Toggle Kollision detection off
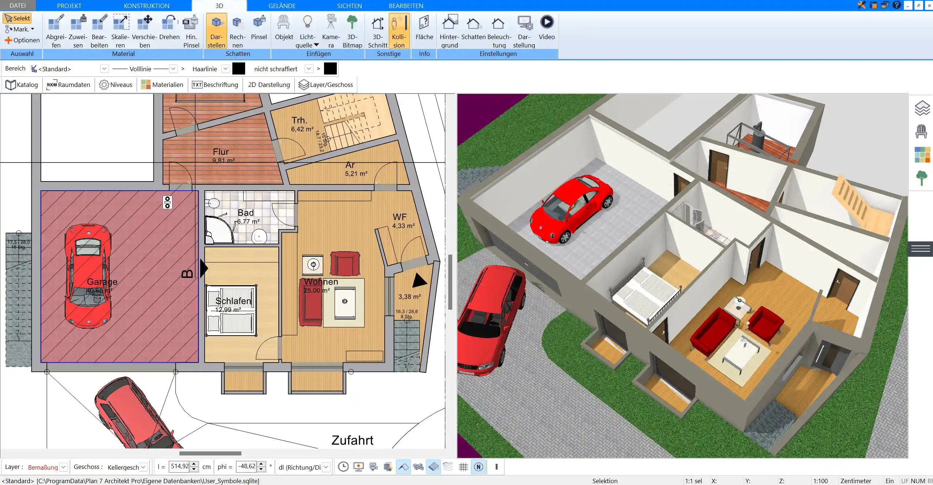 [x=399, y=31]
